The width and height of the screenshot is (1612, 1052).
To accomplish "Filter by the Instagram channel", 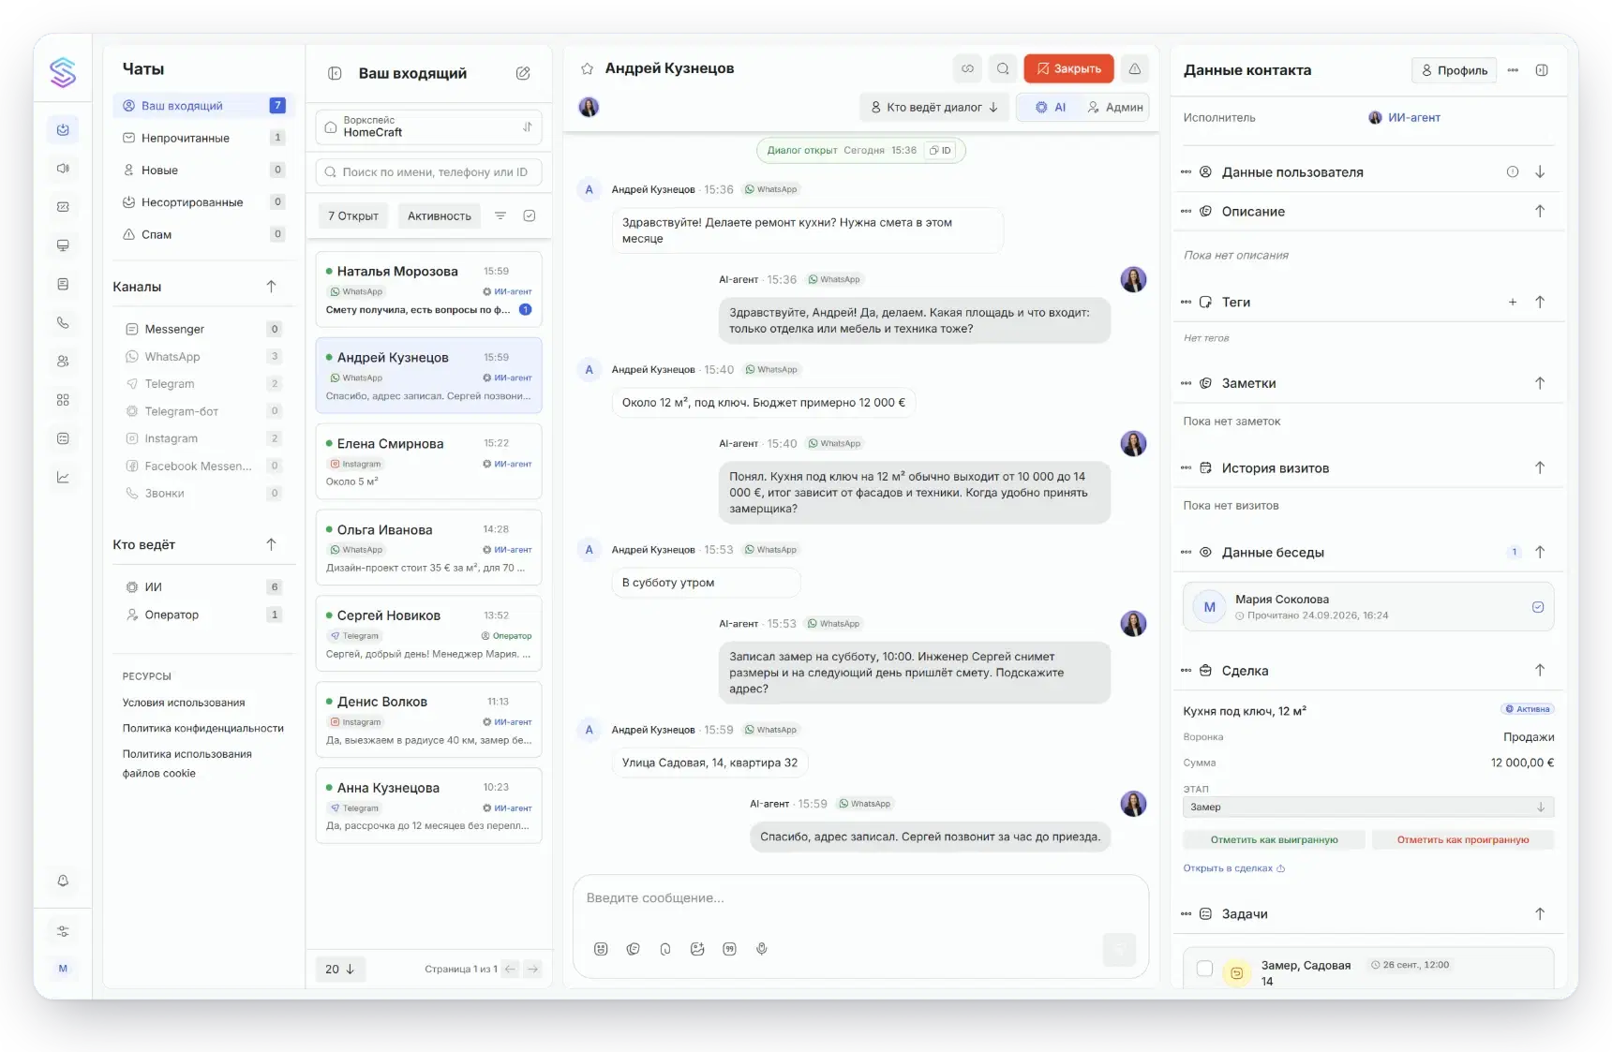I will click(x=202, y=438).
